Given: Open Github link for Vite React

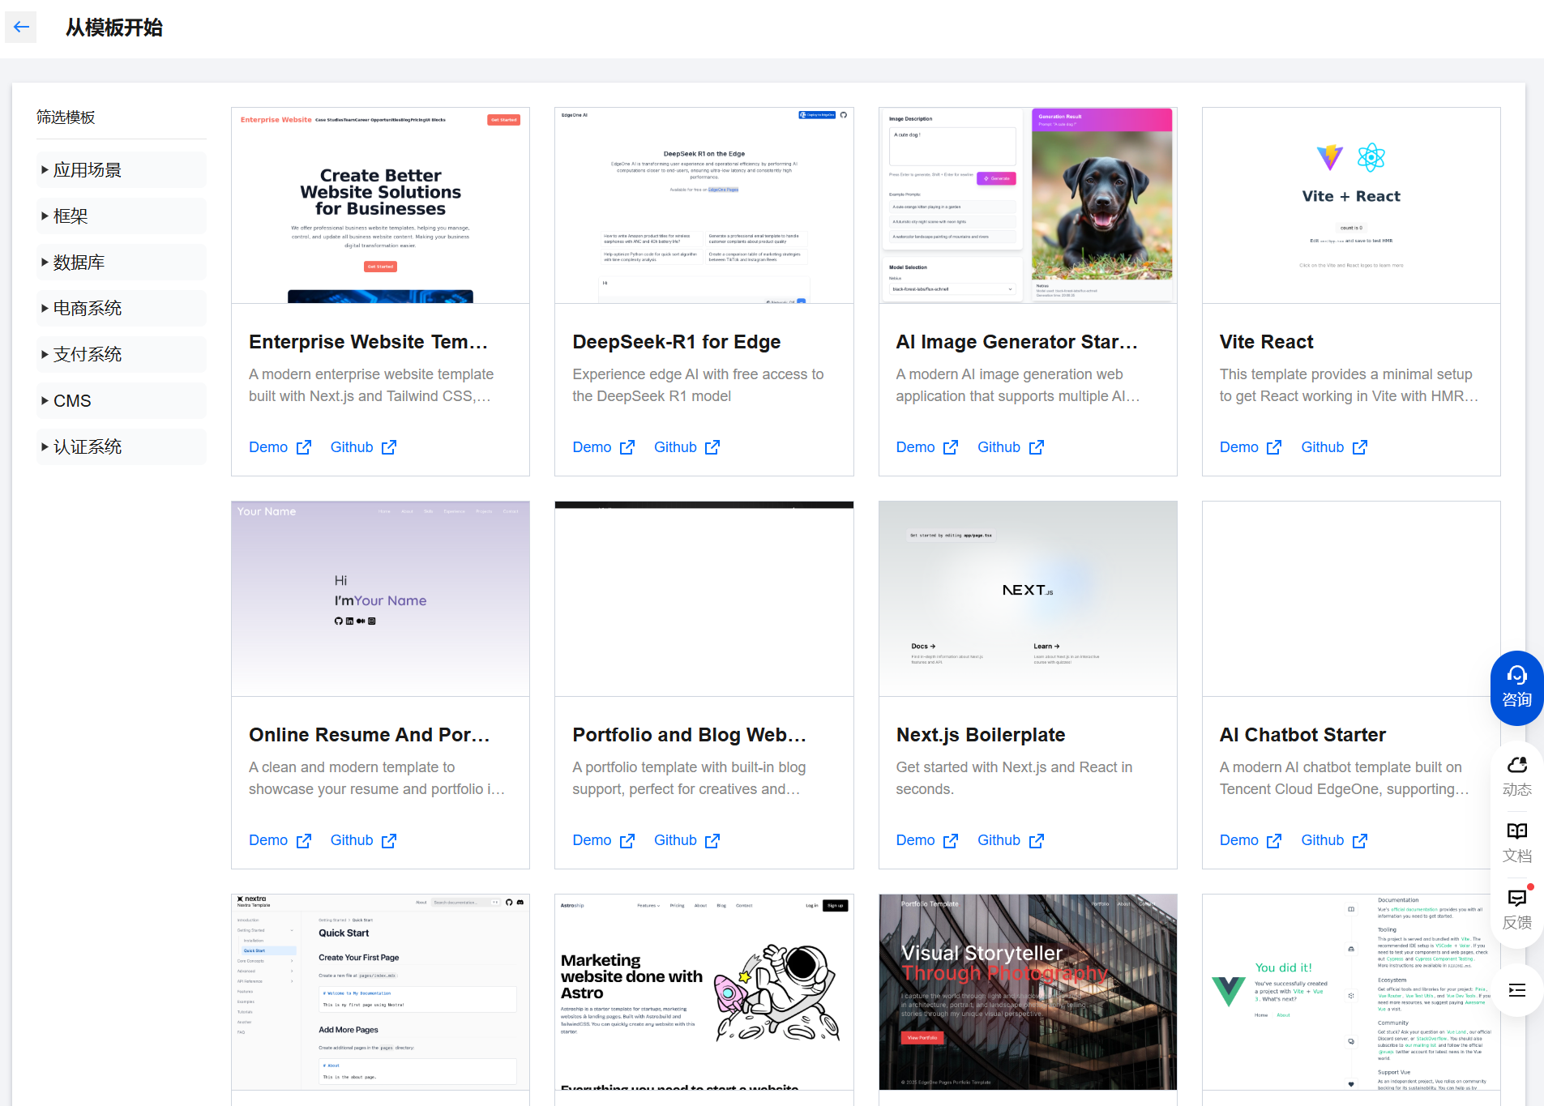Looking at the screenshot, I should (1322, 447).
